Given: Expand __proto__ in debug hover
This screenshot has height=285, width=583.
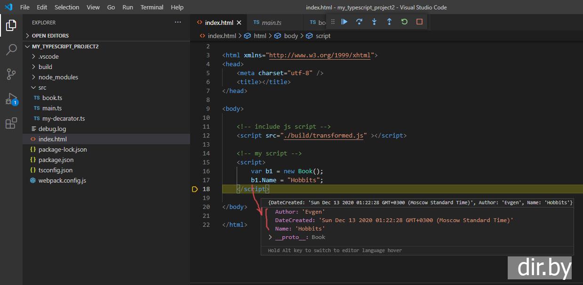Looking at the screenshot, I should point(271,238).
